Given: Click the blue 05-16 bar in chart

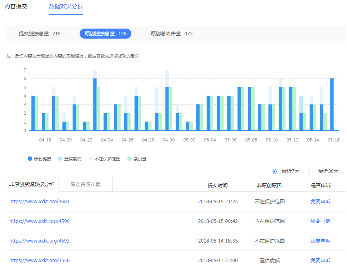Looking at the screenshot, I should tap(332, 104).
